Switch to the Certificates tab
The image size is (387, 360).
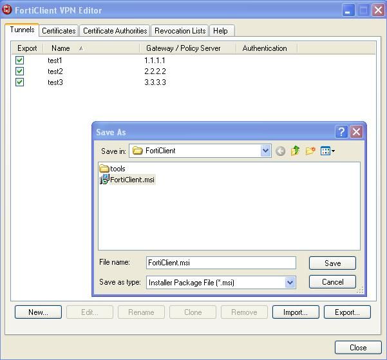(x=59, y=31)
